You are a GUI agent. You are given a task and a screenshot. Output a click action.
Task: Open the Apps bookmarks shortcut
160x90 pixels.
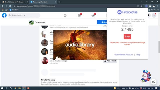5,10
